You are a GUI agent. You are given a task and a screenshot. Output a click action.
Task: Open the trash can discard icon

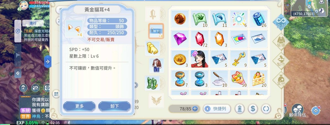[240, 109]
